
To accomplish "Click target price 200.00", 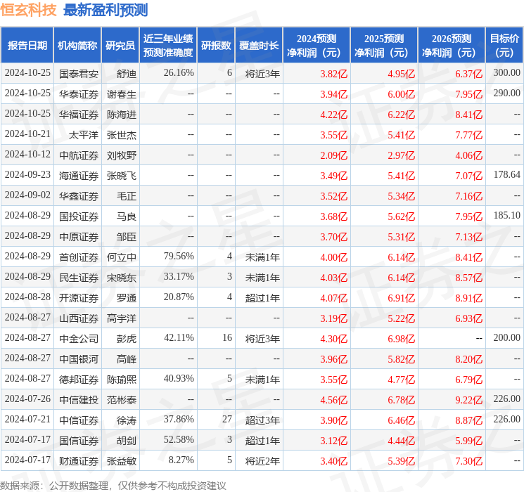I will (506, 337).
